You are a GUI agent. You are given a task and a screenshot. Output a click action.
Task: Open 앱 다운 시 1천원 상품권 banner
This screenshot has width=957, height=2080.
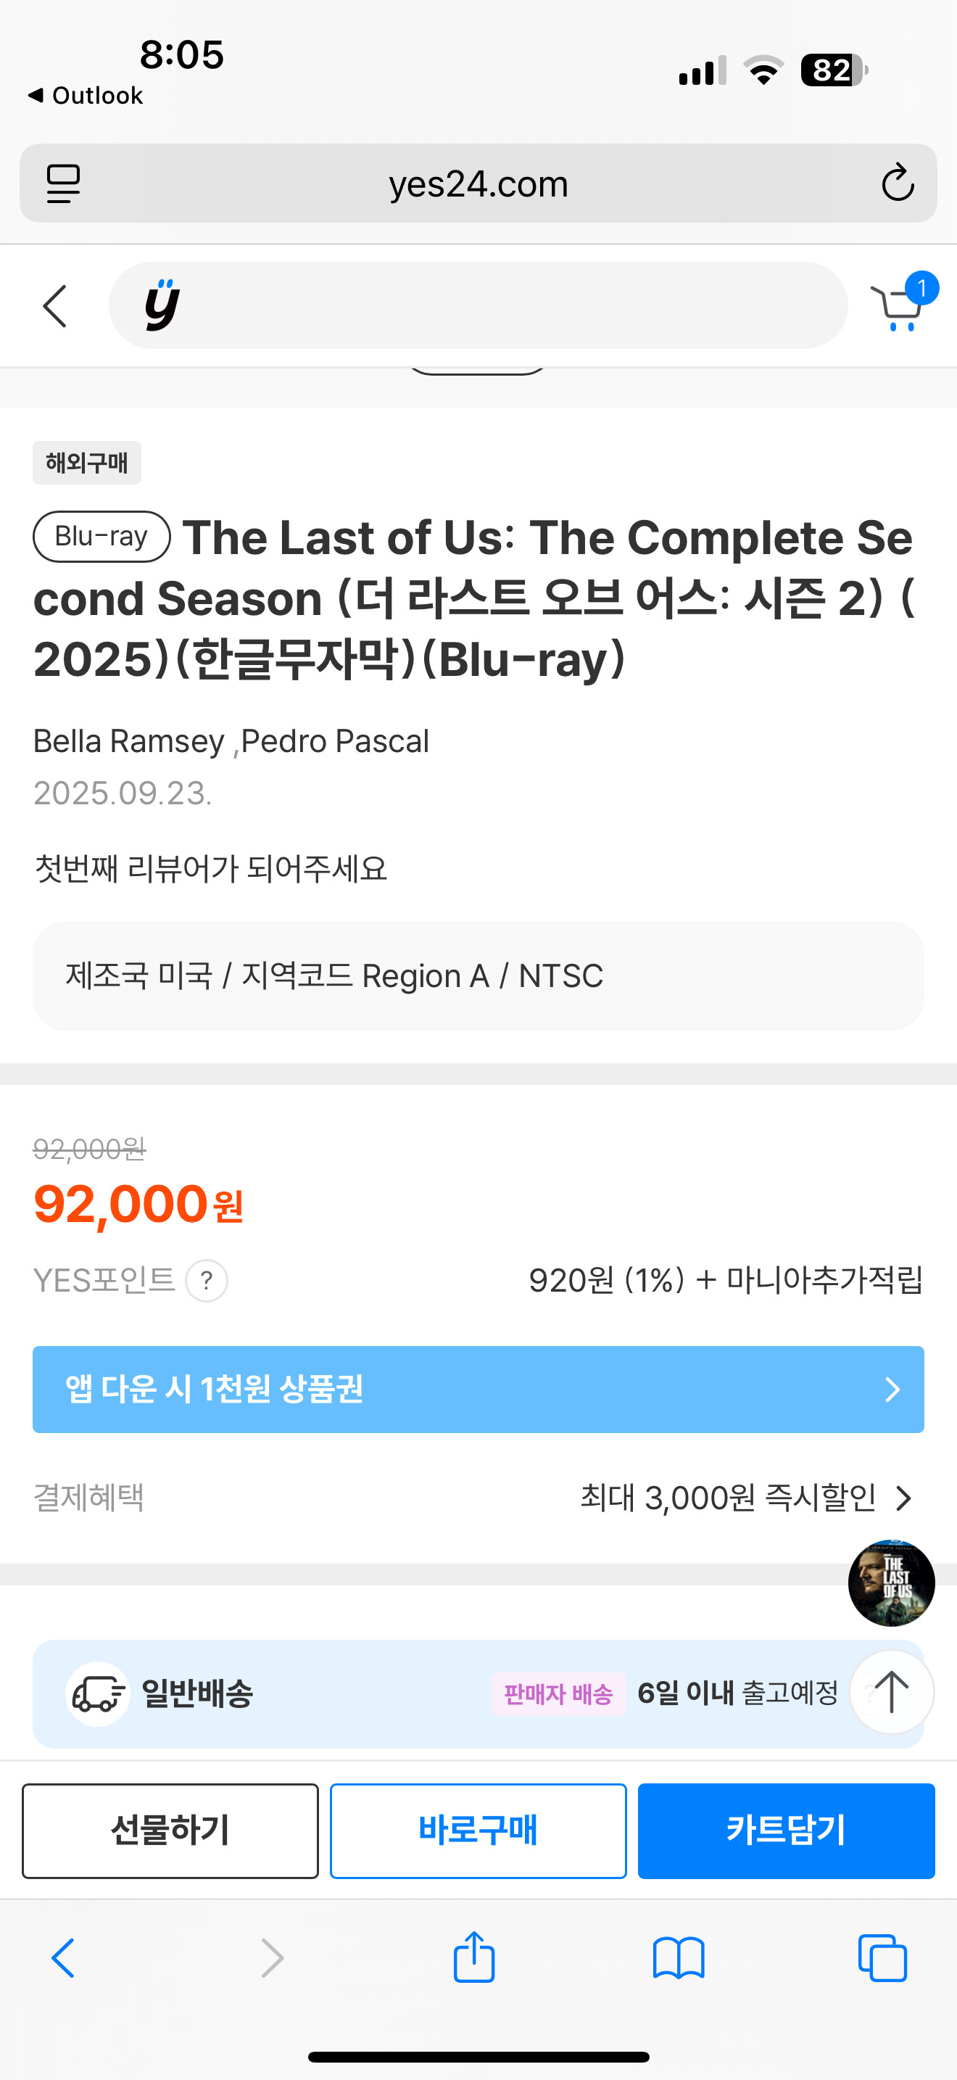coord(478,1389)
